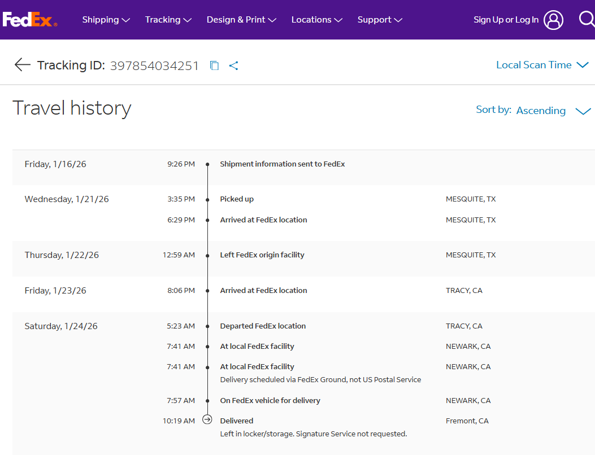Viewport: 595px width, 455px height.
Task: Click the date Friday, 1/16/26
Action: [x=55, y=164]
